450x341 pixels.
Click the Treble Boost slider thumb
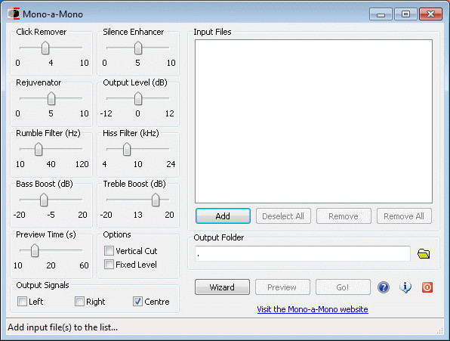click(x=156, y=200)
